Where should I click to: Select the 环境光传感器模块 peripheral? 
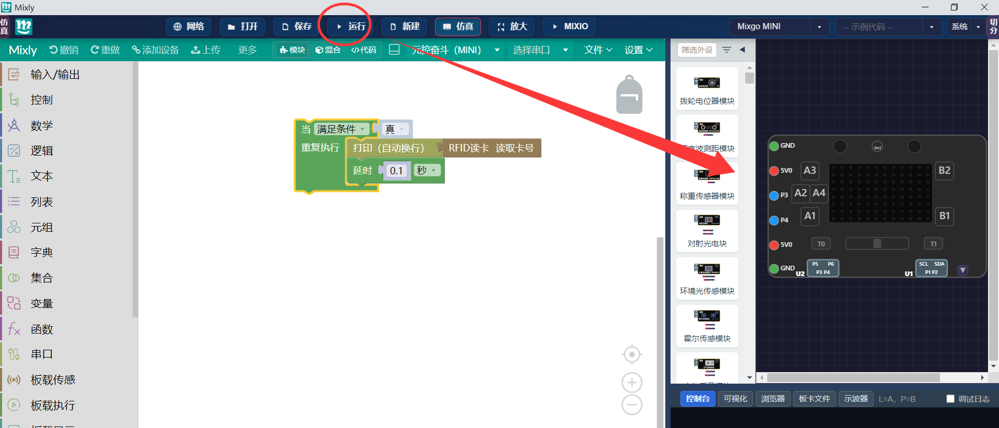(x=707, y=279)
